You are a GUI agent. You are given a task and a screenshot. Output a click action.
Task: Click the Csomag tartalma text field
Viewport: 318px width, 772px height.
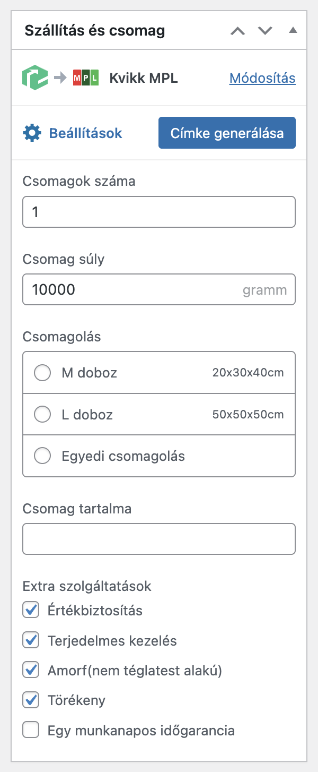click(159, 538)
